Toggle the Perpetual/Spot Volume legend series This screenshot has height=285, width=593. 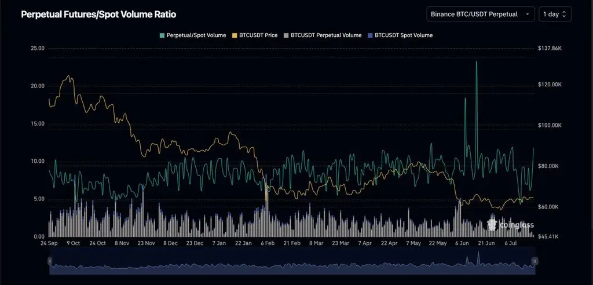[193, 35]
